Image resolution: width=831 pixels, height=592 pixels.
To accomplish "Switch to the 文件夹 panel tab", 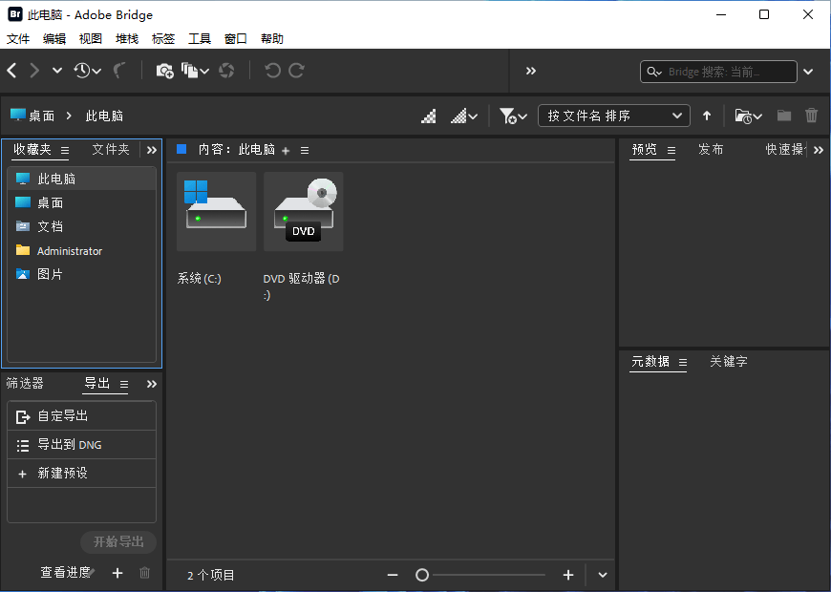I will (111, 149).
